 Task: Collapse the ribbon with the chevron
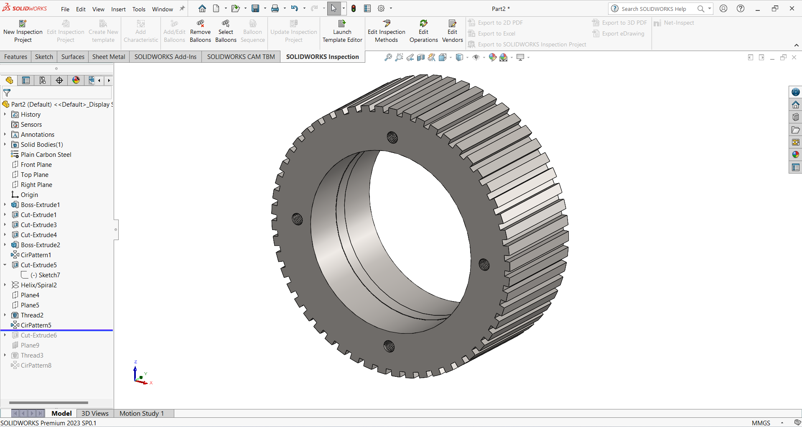coord(796,45)
